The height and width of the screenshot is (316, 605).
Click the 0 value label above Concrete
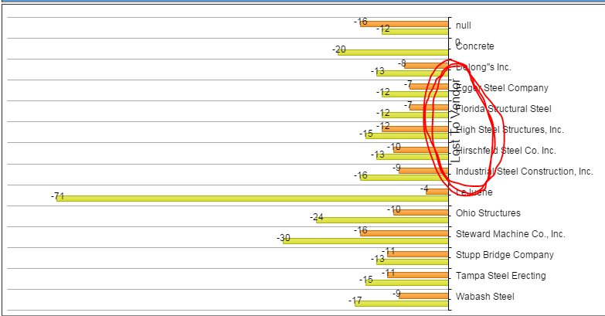click(x=457, y=42)
